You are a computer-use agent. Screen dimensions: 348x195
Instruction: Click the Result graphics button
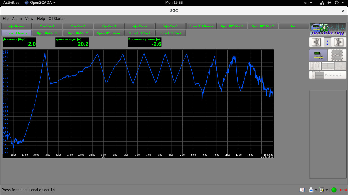pos(328,75)
